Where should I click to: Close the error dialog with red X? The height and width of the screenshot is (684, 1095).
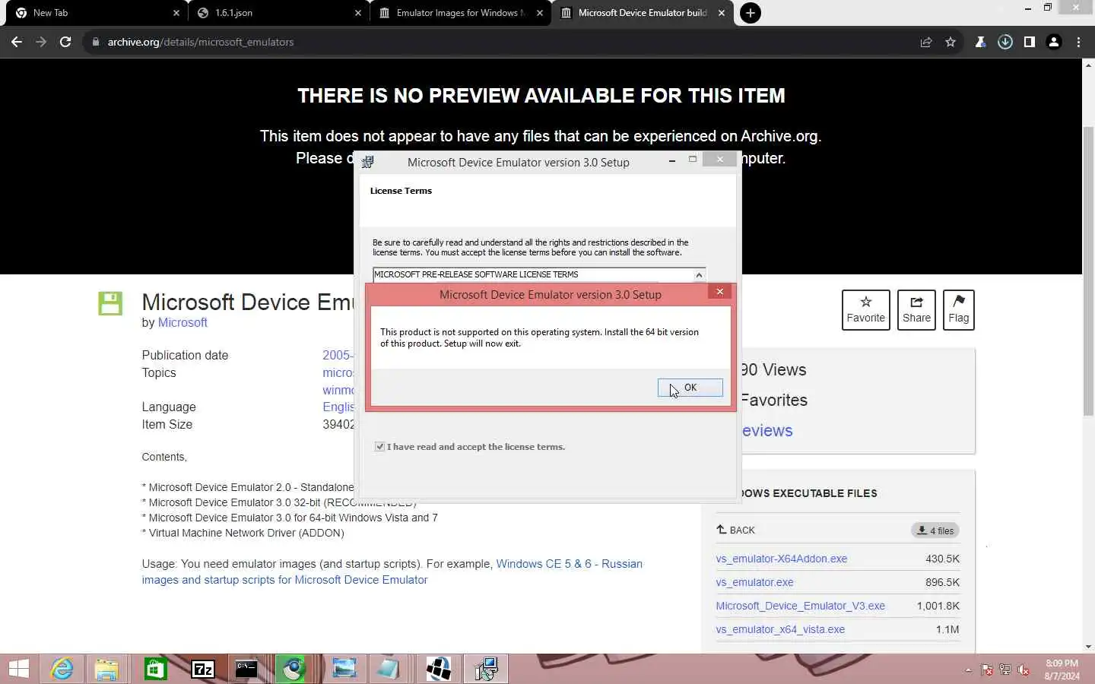coord(719,292)
